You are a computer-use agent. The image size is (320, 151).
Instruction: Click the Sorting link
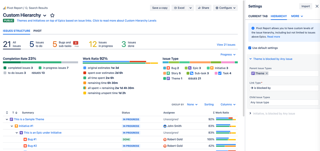click(209, 104)
